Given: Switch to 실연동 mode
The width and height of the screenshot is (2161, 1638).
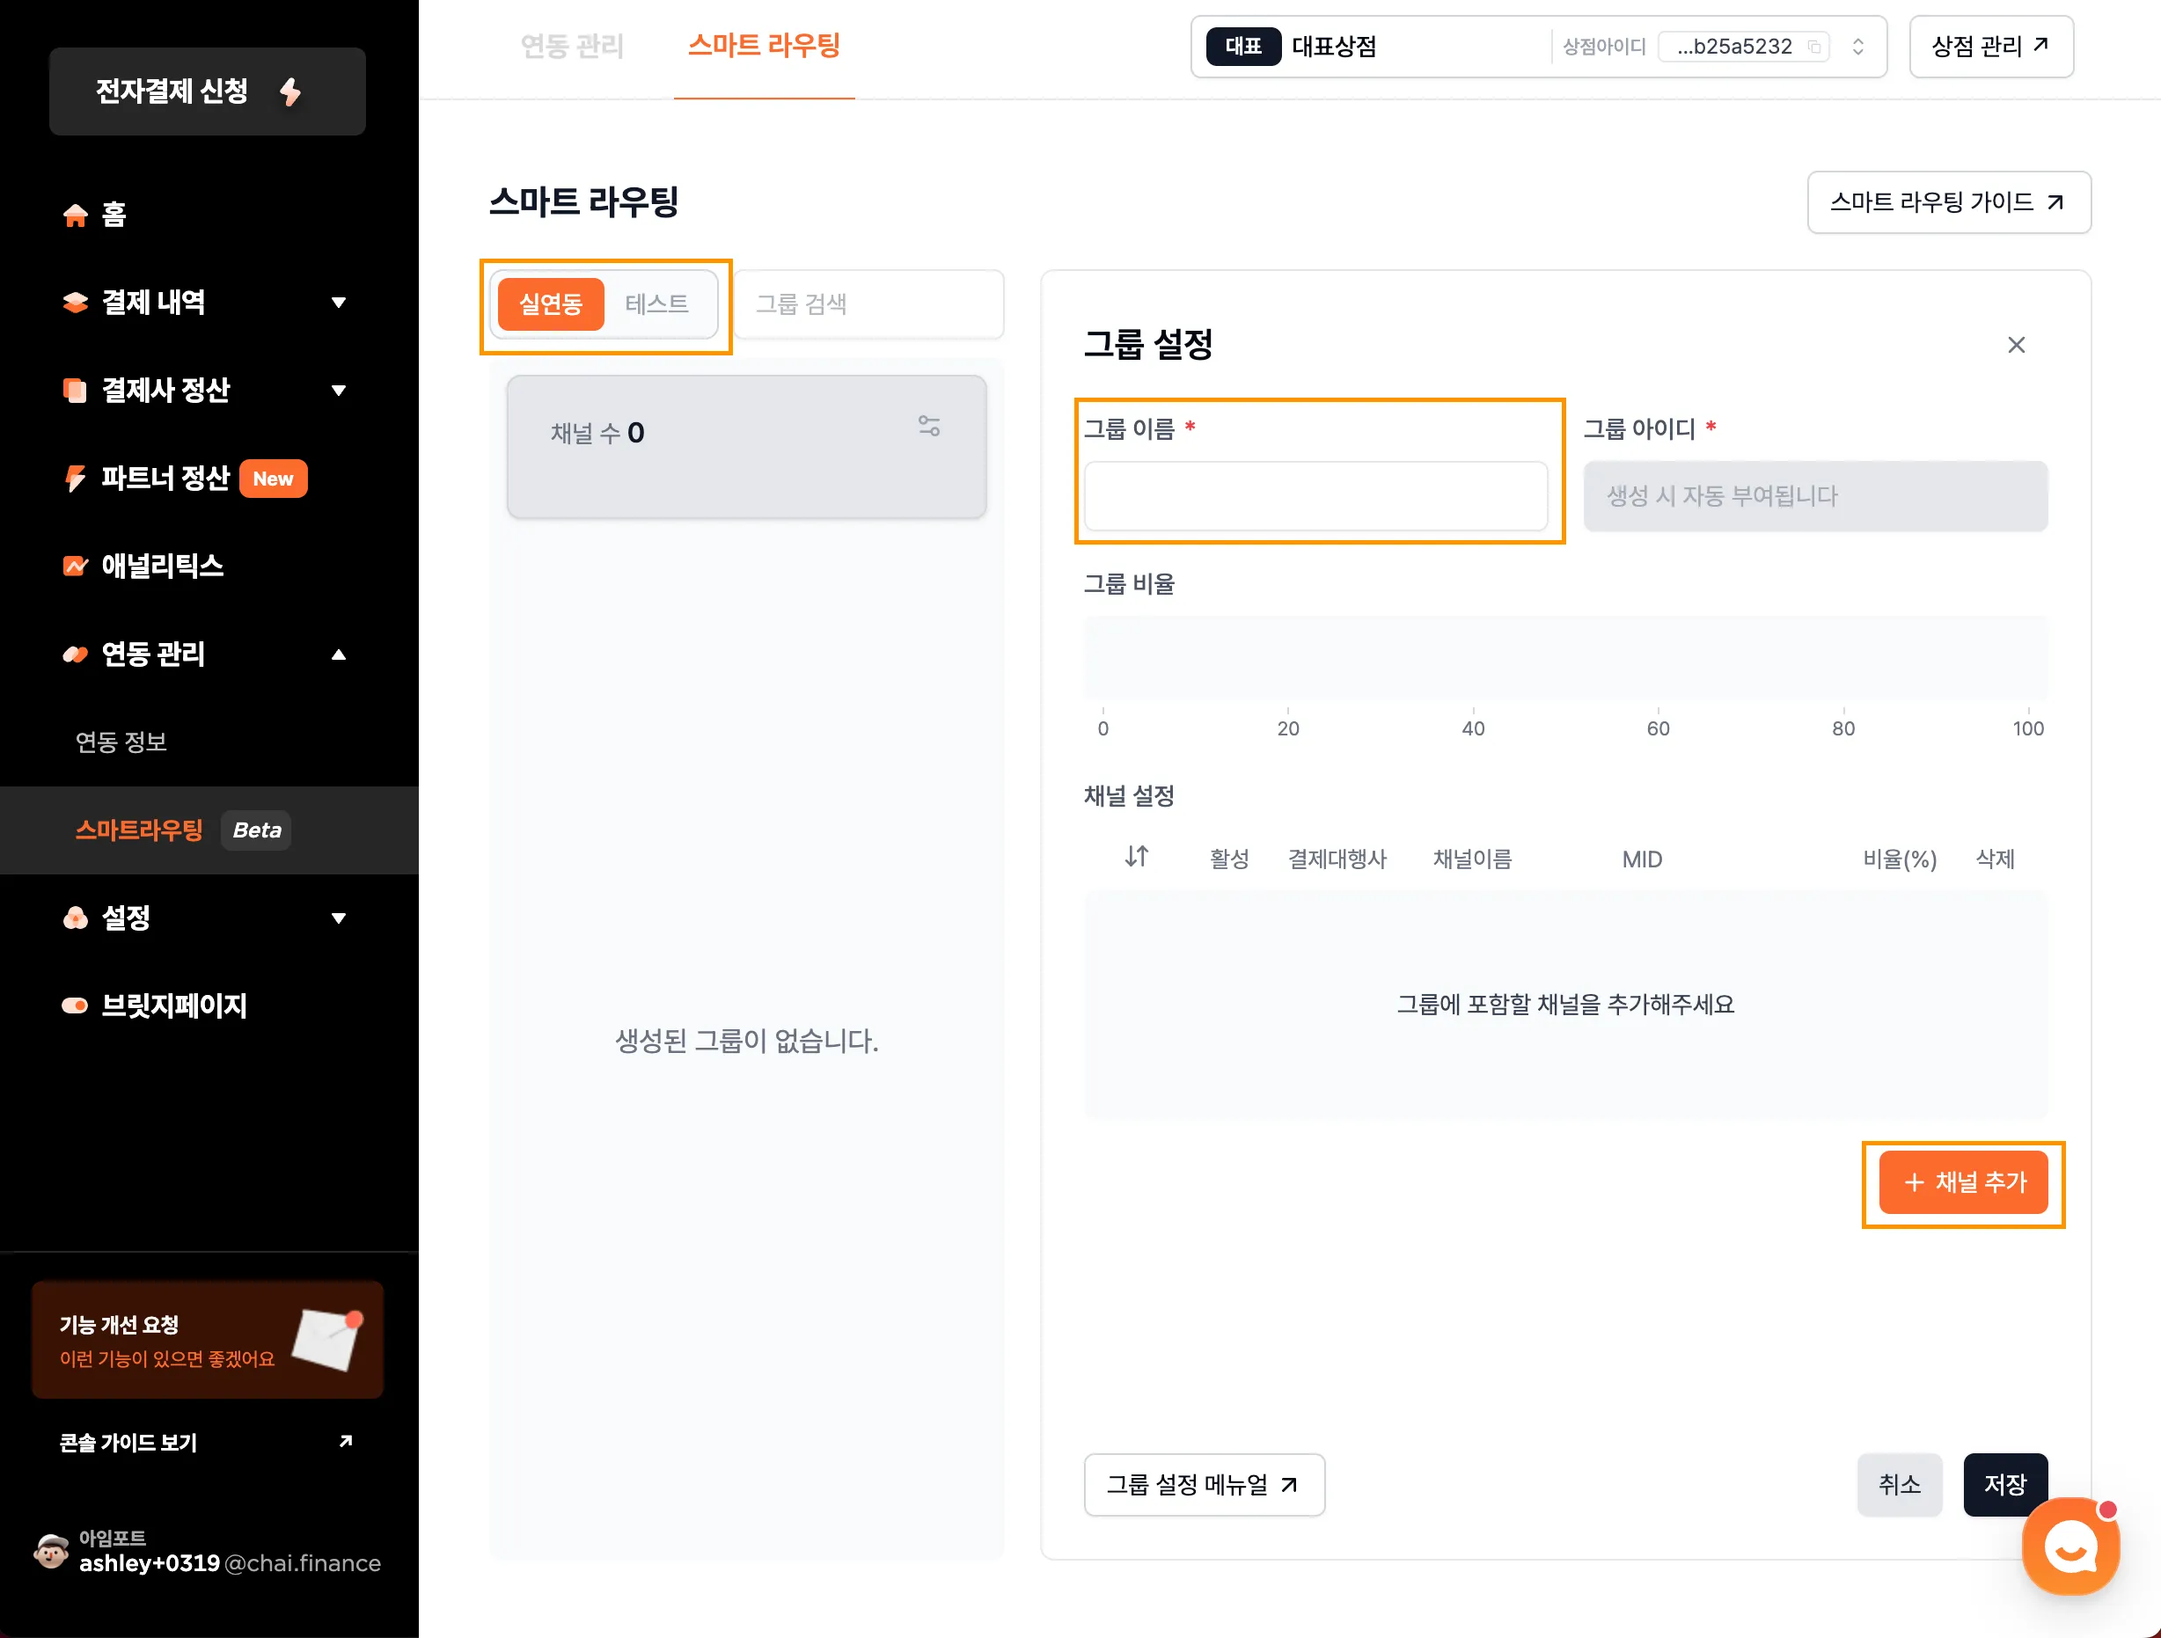Looking at the screenshot, I should click(x=550, y=303).
